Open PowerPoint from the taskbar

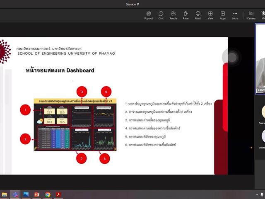tap(37, 194)
